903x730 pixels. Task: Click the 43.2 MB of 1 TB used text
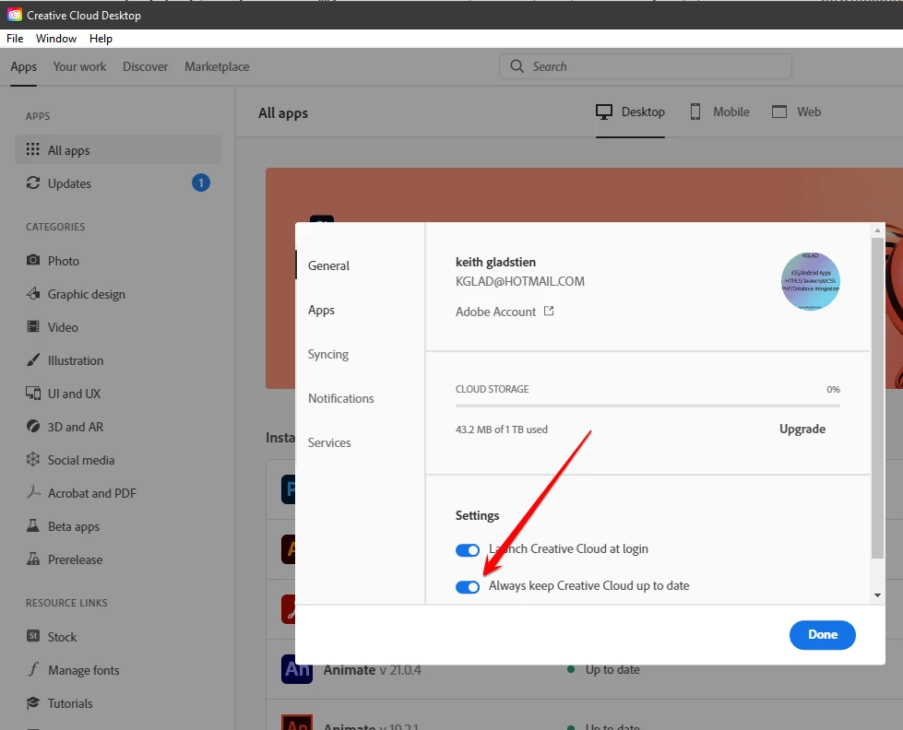[x=501, y=430]
